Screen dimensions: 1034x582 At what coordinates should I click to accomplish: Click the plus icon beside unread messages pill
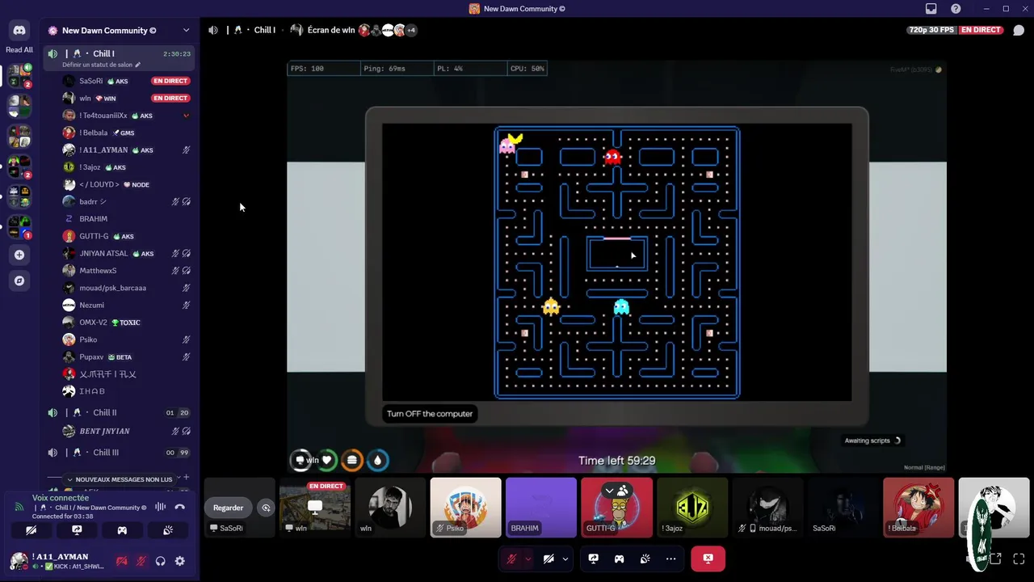[x=186, y=478]
